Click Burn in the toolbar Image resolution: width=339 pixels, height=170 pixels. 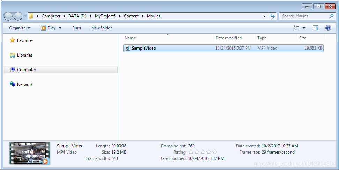click(x=76, y=28)
